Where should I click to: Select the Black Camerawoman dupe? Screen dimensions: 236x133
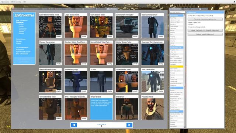coord(153,25)
